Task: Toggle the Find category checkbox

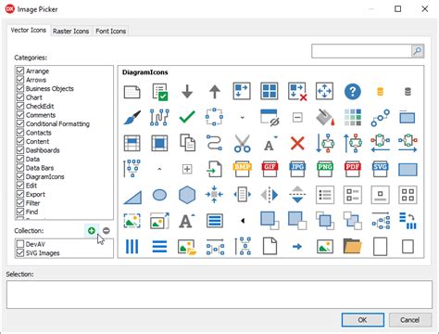Action: [x=20, y=212]
